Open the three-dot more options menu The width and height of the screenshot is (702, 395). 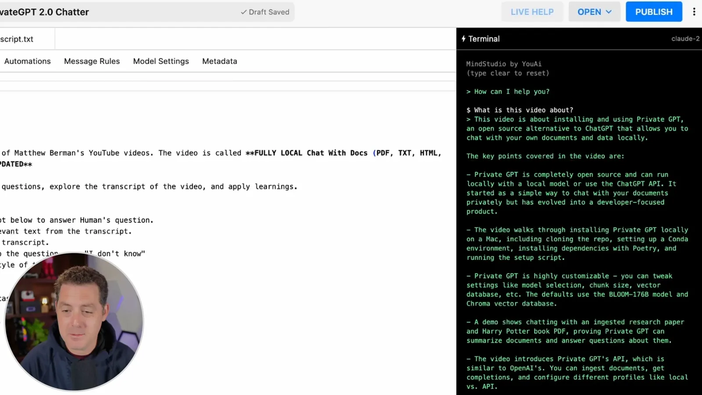click(x=694, y=12)
